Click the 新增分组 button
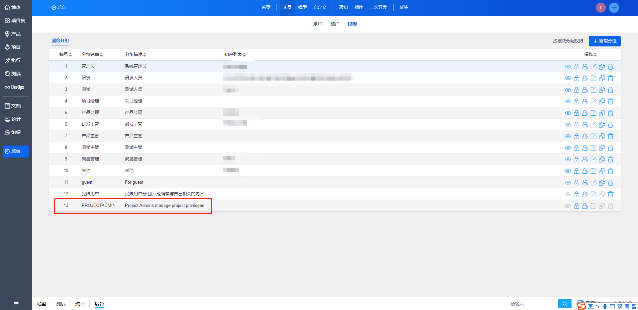The image size is (638, 310). tap(605, 41)
